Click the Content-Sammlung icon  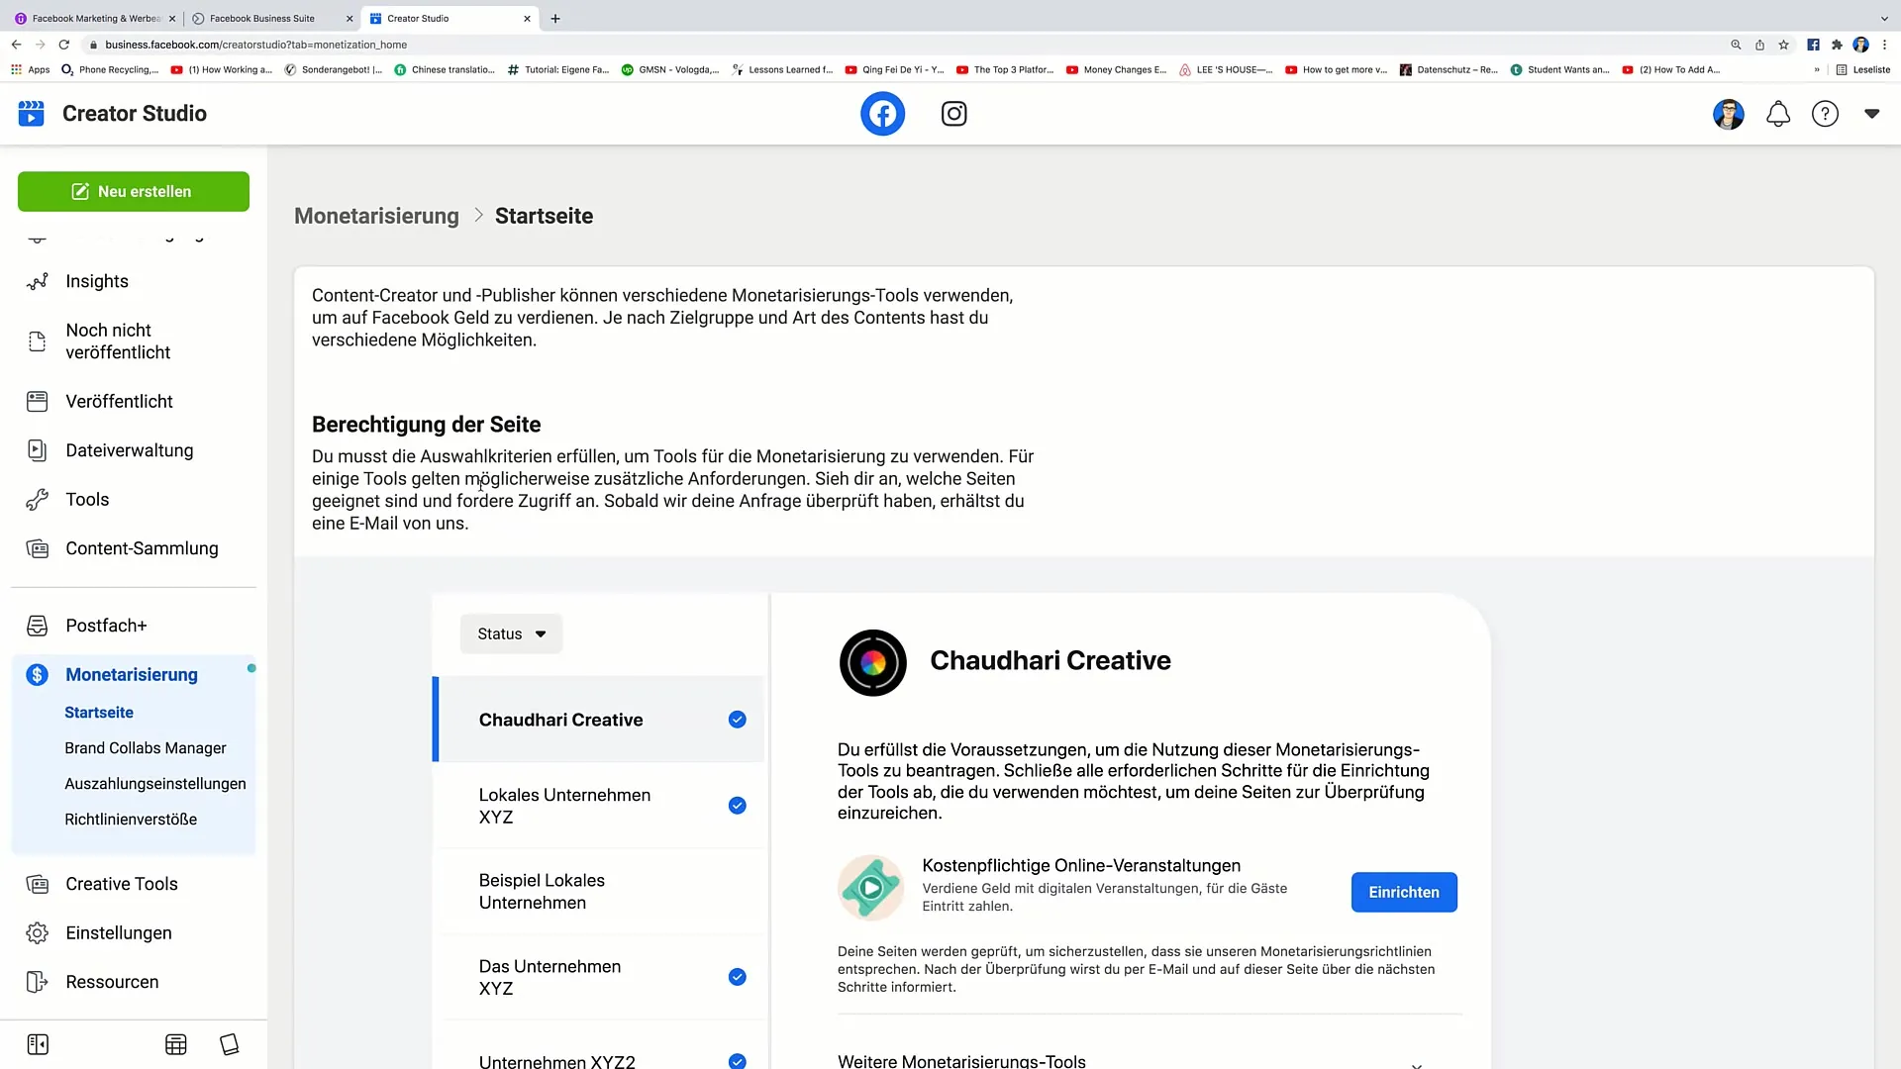coord(38,548)
